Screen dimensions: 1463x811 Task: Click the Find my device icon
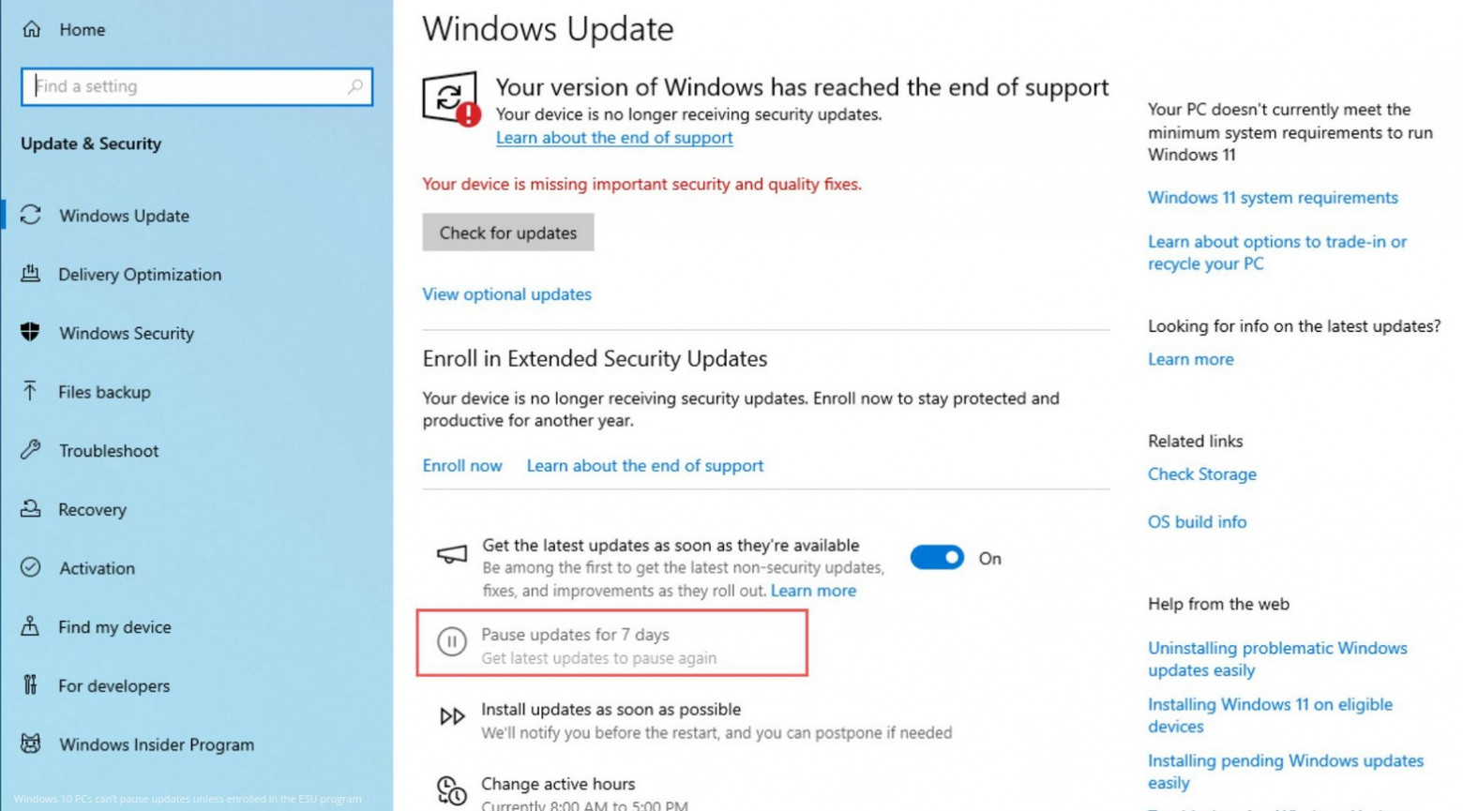[x=31, y=626]
